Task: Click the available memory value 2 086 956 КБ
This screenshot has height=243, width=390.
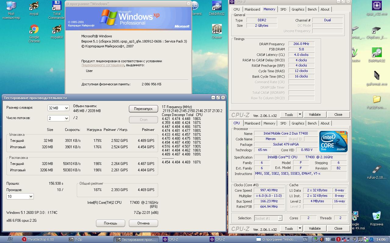Action: coord(151,84)
